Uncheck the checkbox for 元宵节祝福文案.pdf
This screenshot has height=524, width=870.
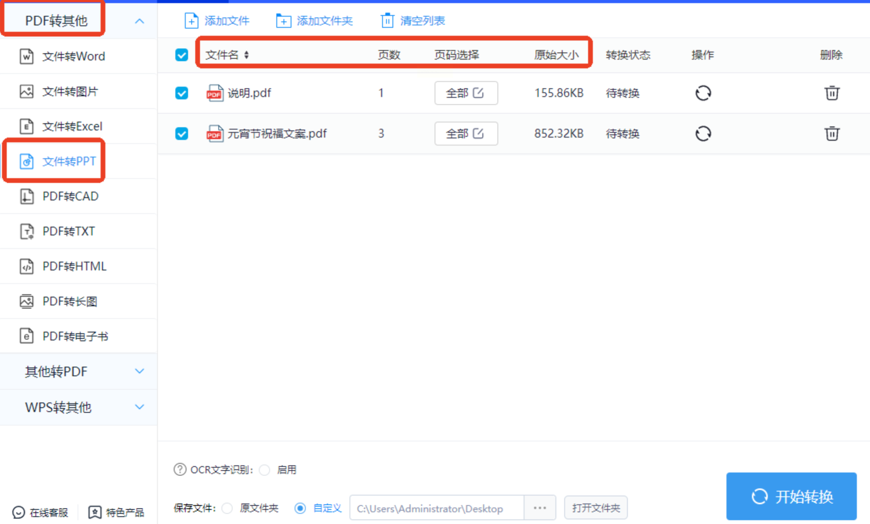[182, 134]
